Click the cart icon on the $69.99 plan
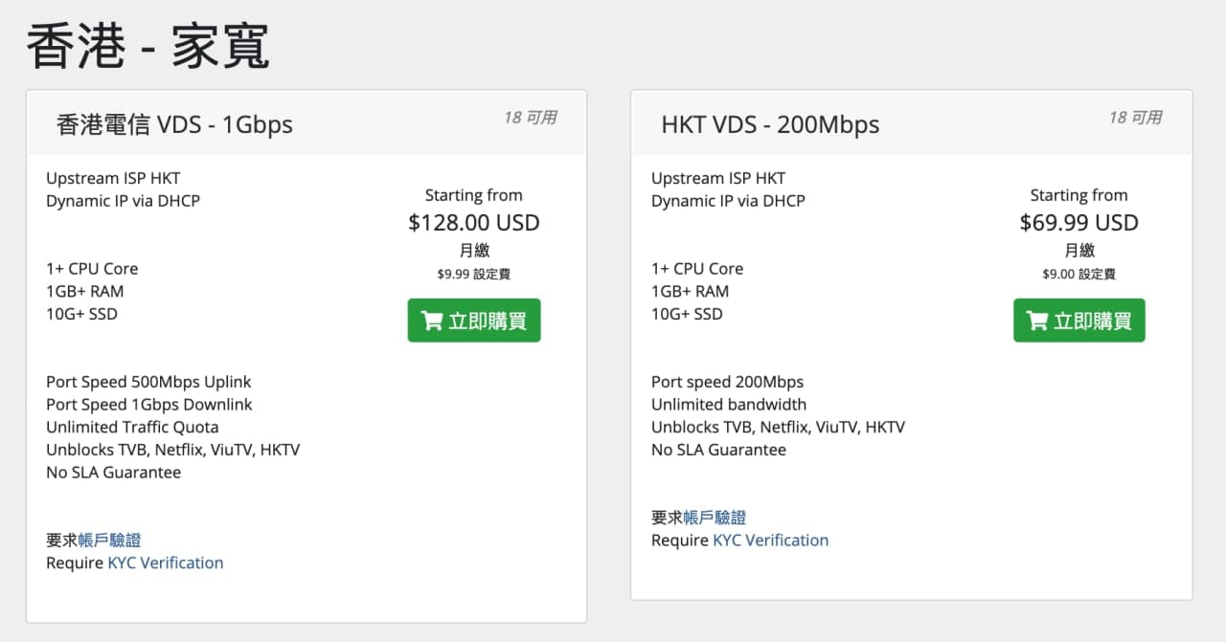 (1037, 321)
